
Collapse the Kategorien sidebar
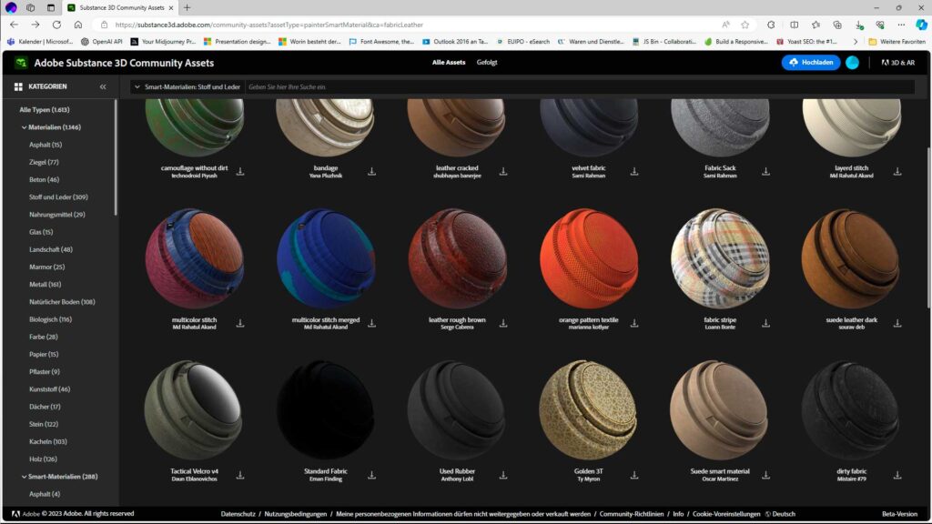pos(103,86)
